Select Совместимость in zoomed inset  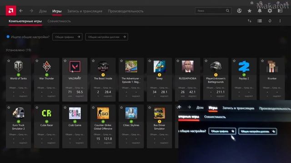pyautogui.click(x=215, y=117)
